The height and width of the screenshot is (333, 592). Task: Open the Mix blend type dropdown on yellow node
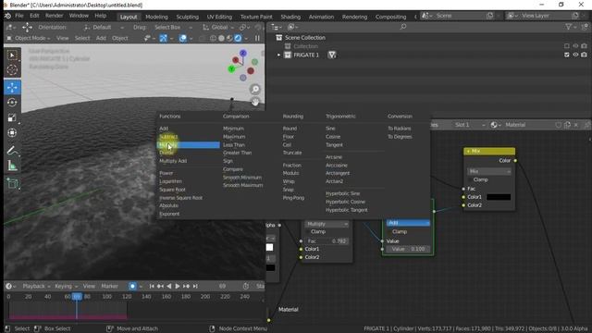(x=489, y=171)
